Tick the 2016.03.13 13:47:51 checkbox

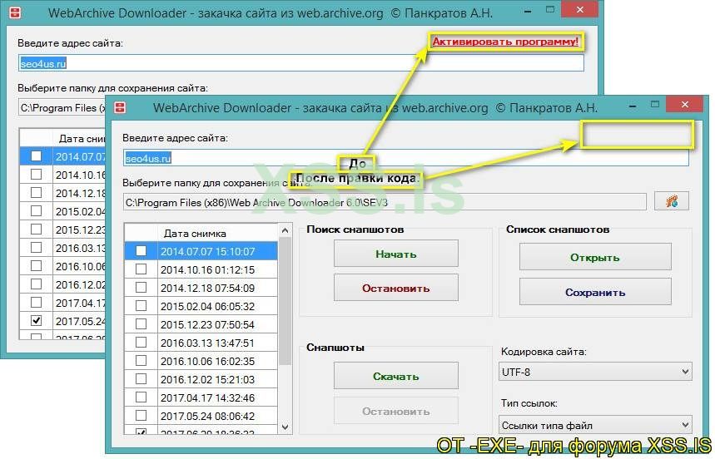point(141,342)
